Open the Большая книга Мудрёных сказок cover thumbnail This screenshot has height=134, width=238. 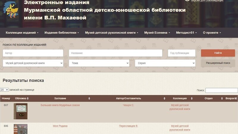coord(21,111)
